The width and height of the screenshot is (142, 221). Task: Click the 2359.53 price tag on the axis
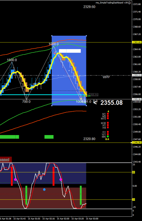click(x=137, y=75)
